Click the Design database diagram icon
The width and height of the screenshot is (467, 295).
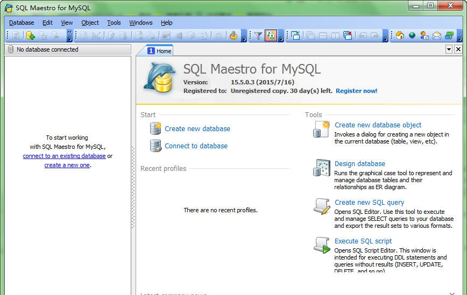tap(322, 168)
